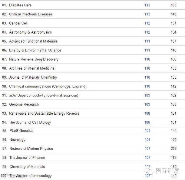
Task: Select h5-median 142 for Chemical communications
Action: click(x=173, y=86)
